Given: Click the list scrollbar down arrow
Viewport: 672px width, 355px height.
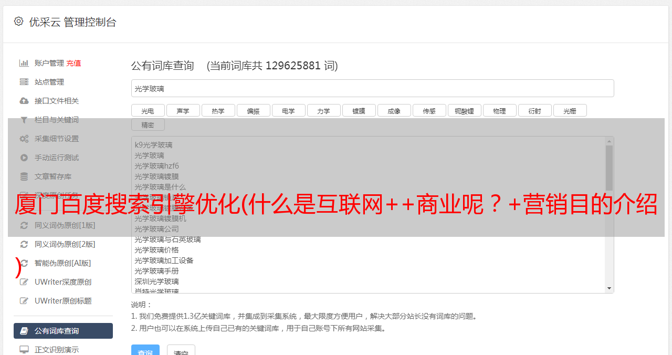Looking at the screenshot, I should (x=609, y=288).
